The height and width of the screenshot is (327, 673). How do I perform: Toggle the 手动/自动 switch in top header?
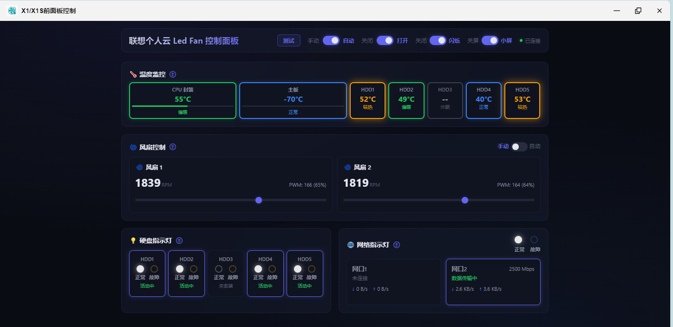(x=331, y=40)
